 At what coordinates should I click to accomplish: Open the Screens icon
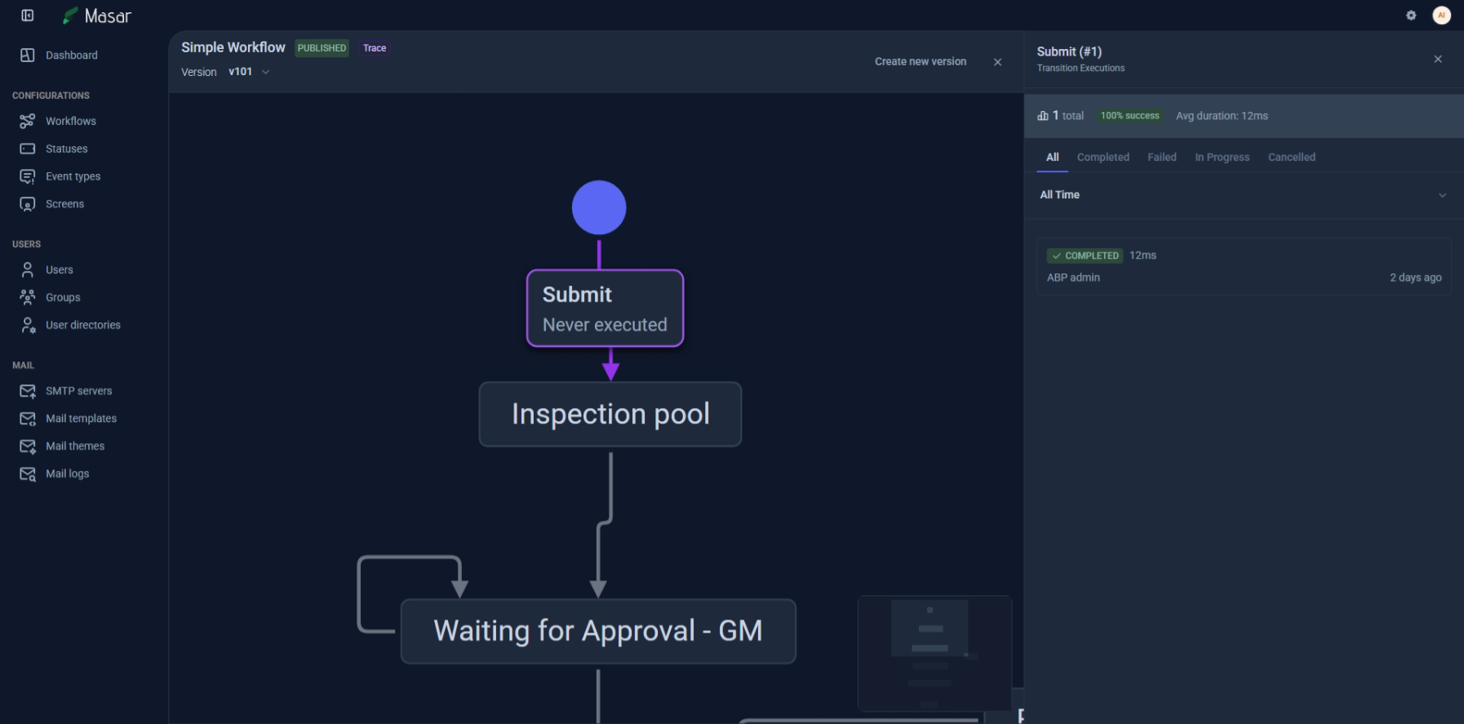point(28,204)
